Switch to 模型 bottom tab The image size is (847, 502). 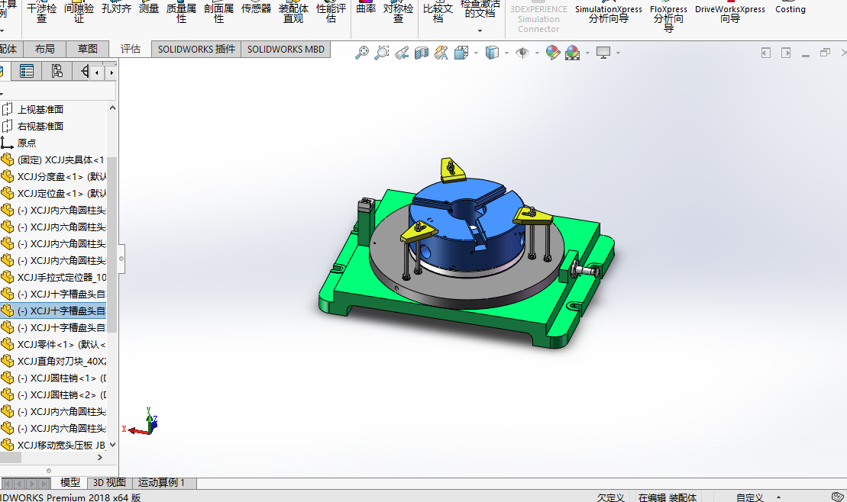(70, 483)
